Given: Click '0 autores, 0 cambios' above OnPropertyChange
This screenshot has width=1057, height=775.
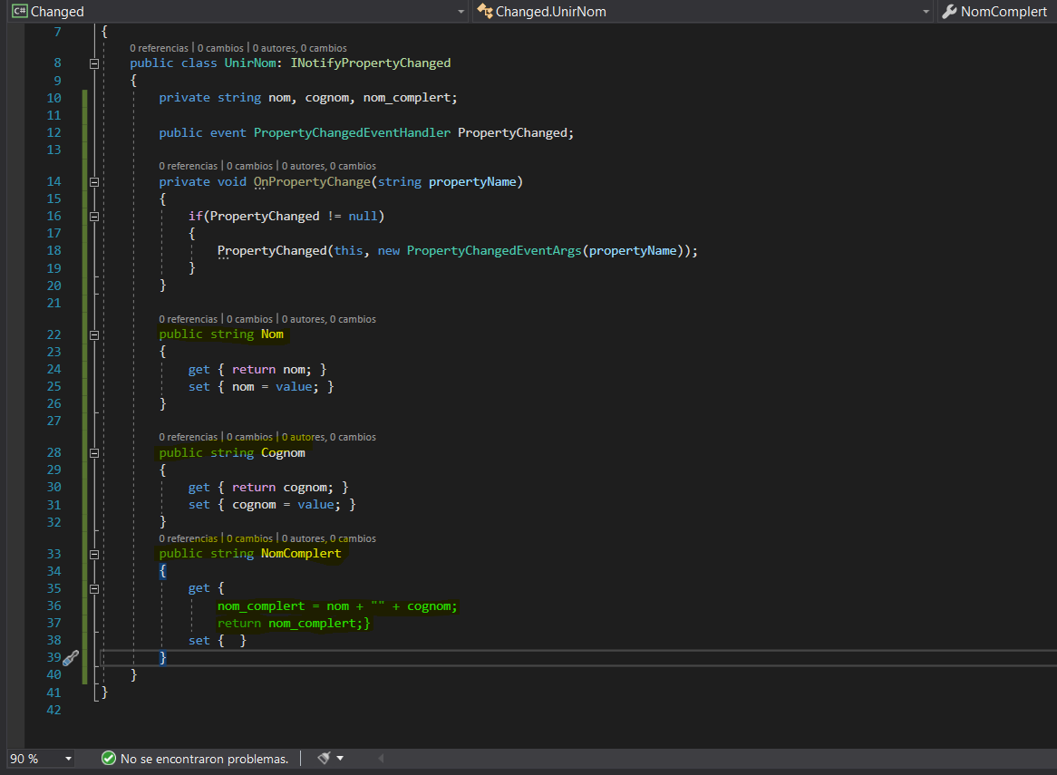Looking at the screenshot, I should 328,166.
